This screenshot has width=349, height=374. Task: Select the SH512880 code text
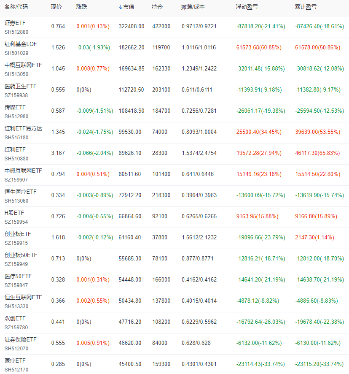(x=16, y=32)
